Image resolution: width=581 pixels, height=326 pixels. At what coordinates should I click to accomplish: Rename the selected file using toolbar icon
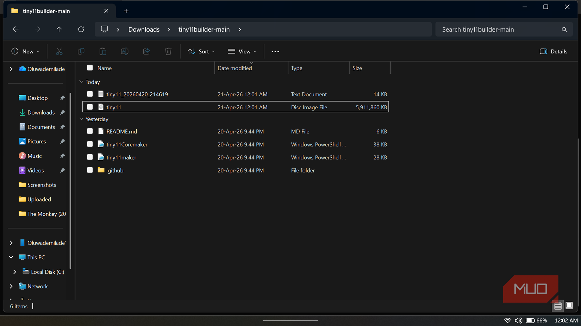pyautogui.click(x=124, y=51)
